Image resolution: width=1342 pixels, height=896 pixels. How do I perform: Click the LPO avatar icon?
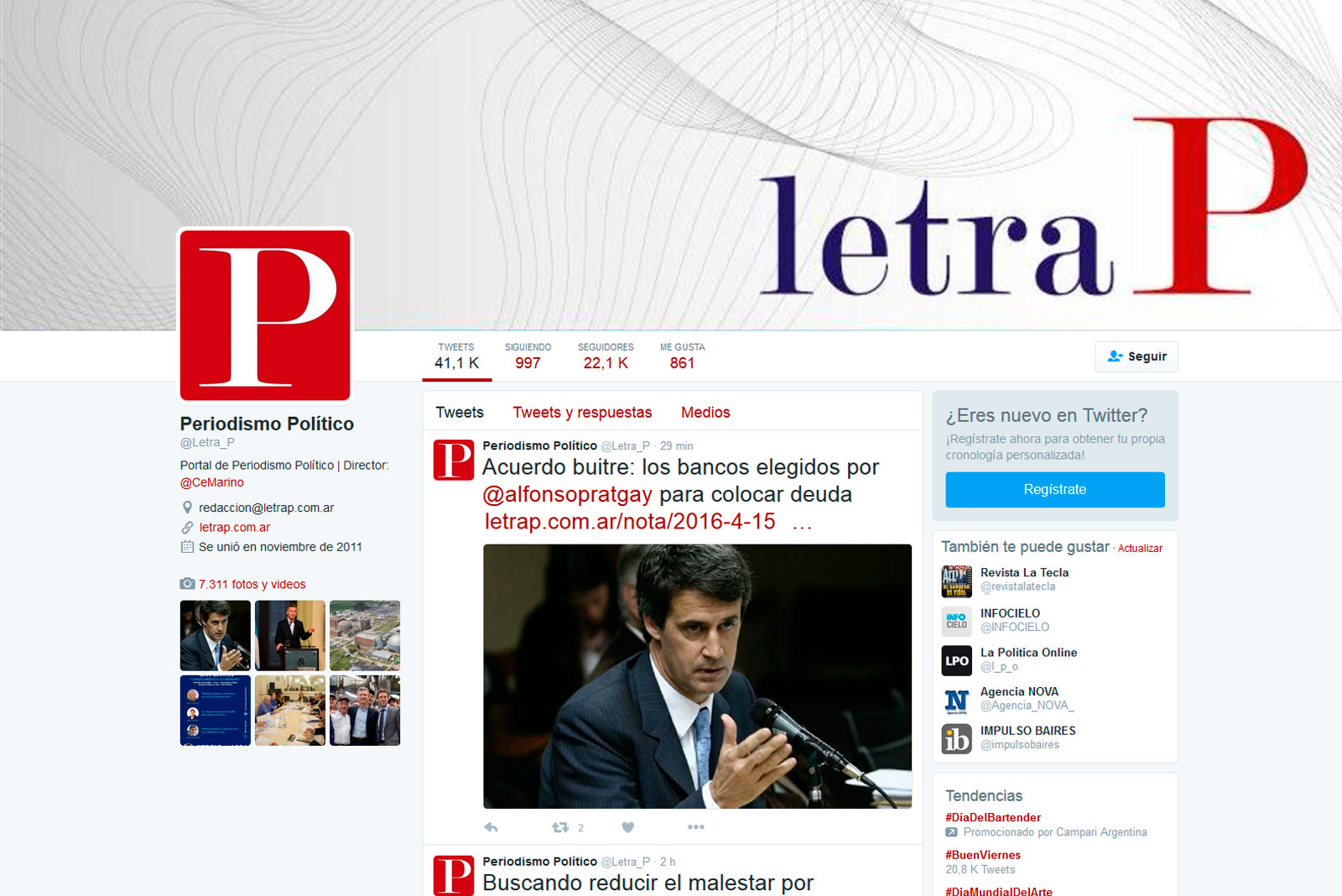[x=957, y=660]
